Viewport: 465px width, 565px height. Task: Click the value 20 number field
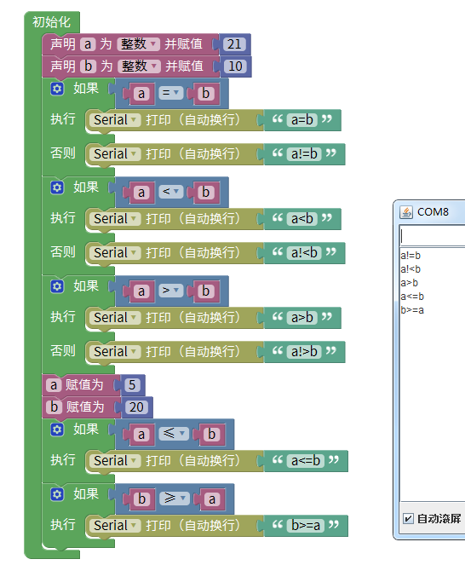(x=136, y=407)
